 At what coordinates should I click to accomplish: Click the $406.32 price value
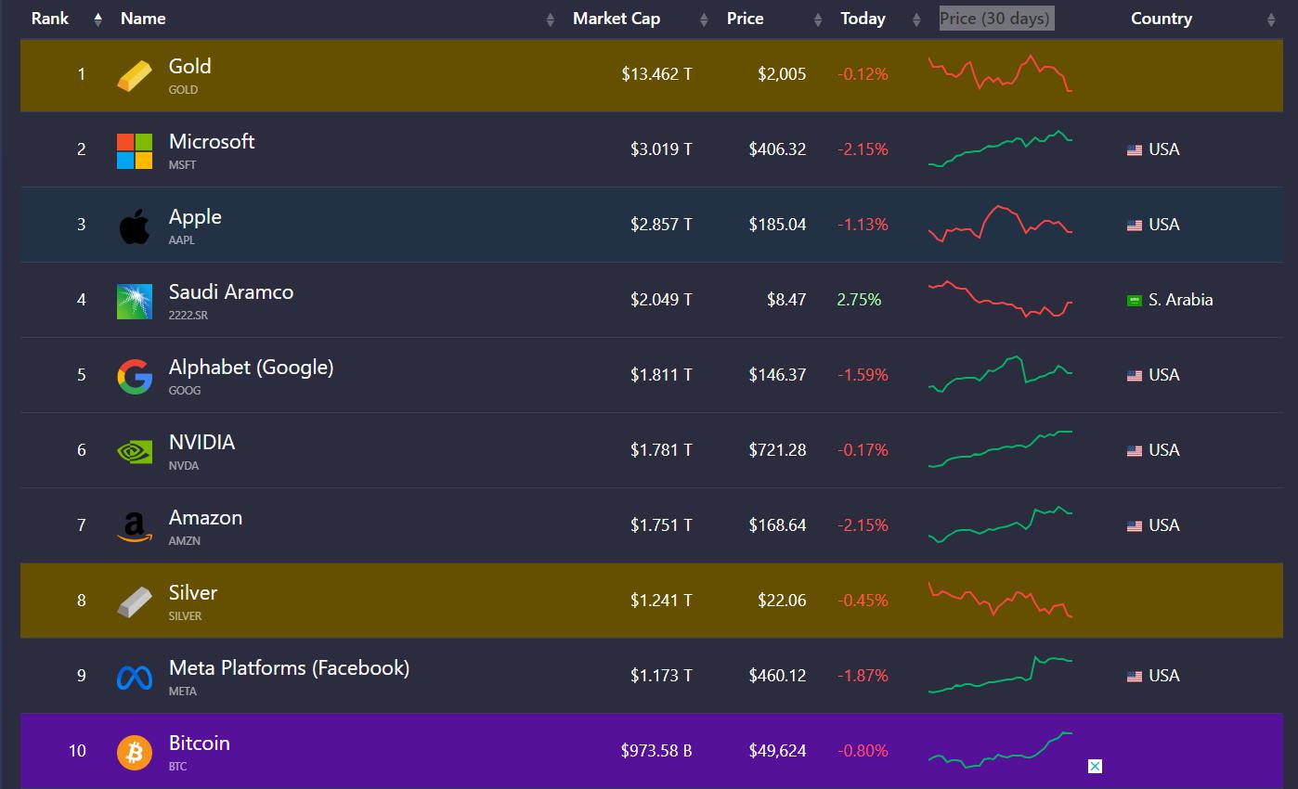[x=778, y=149]
